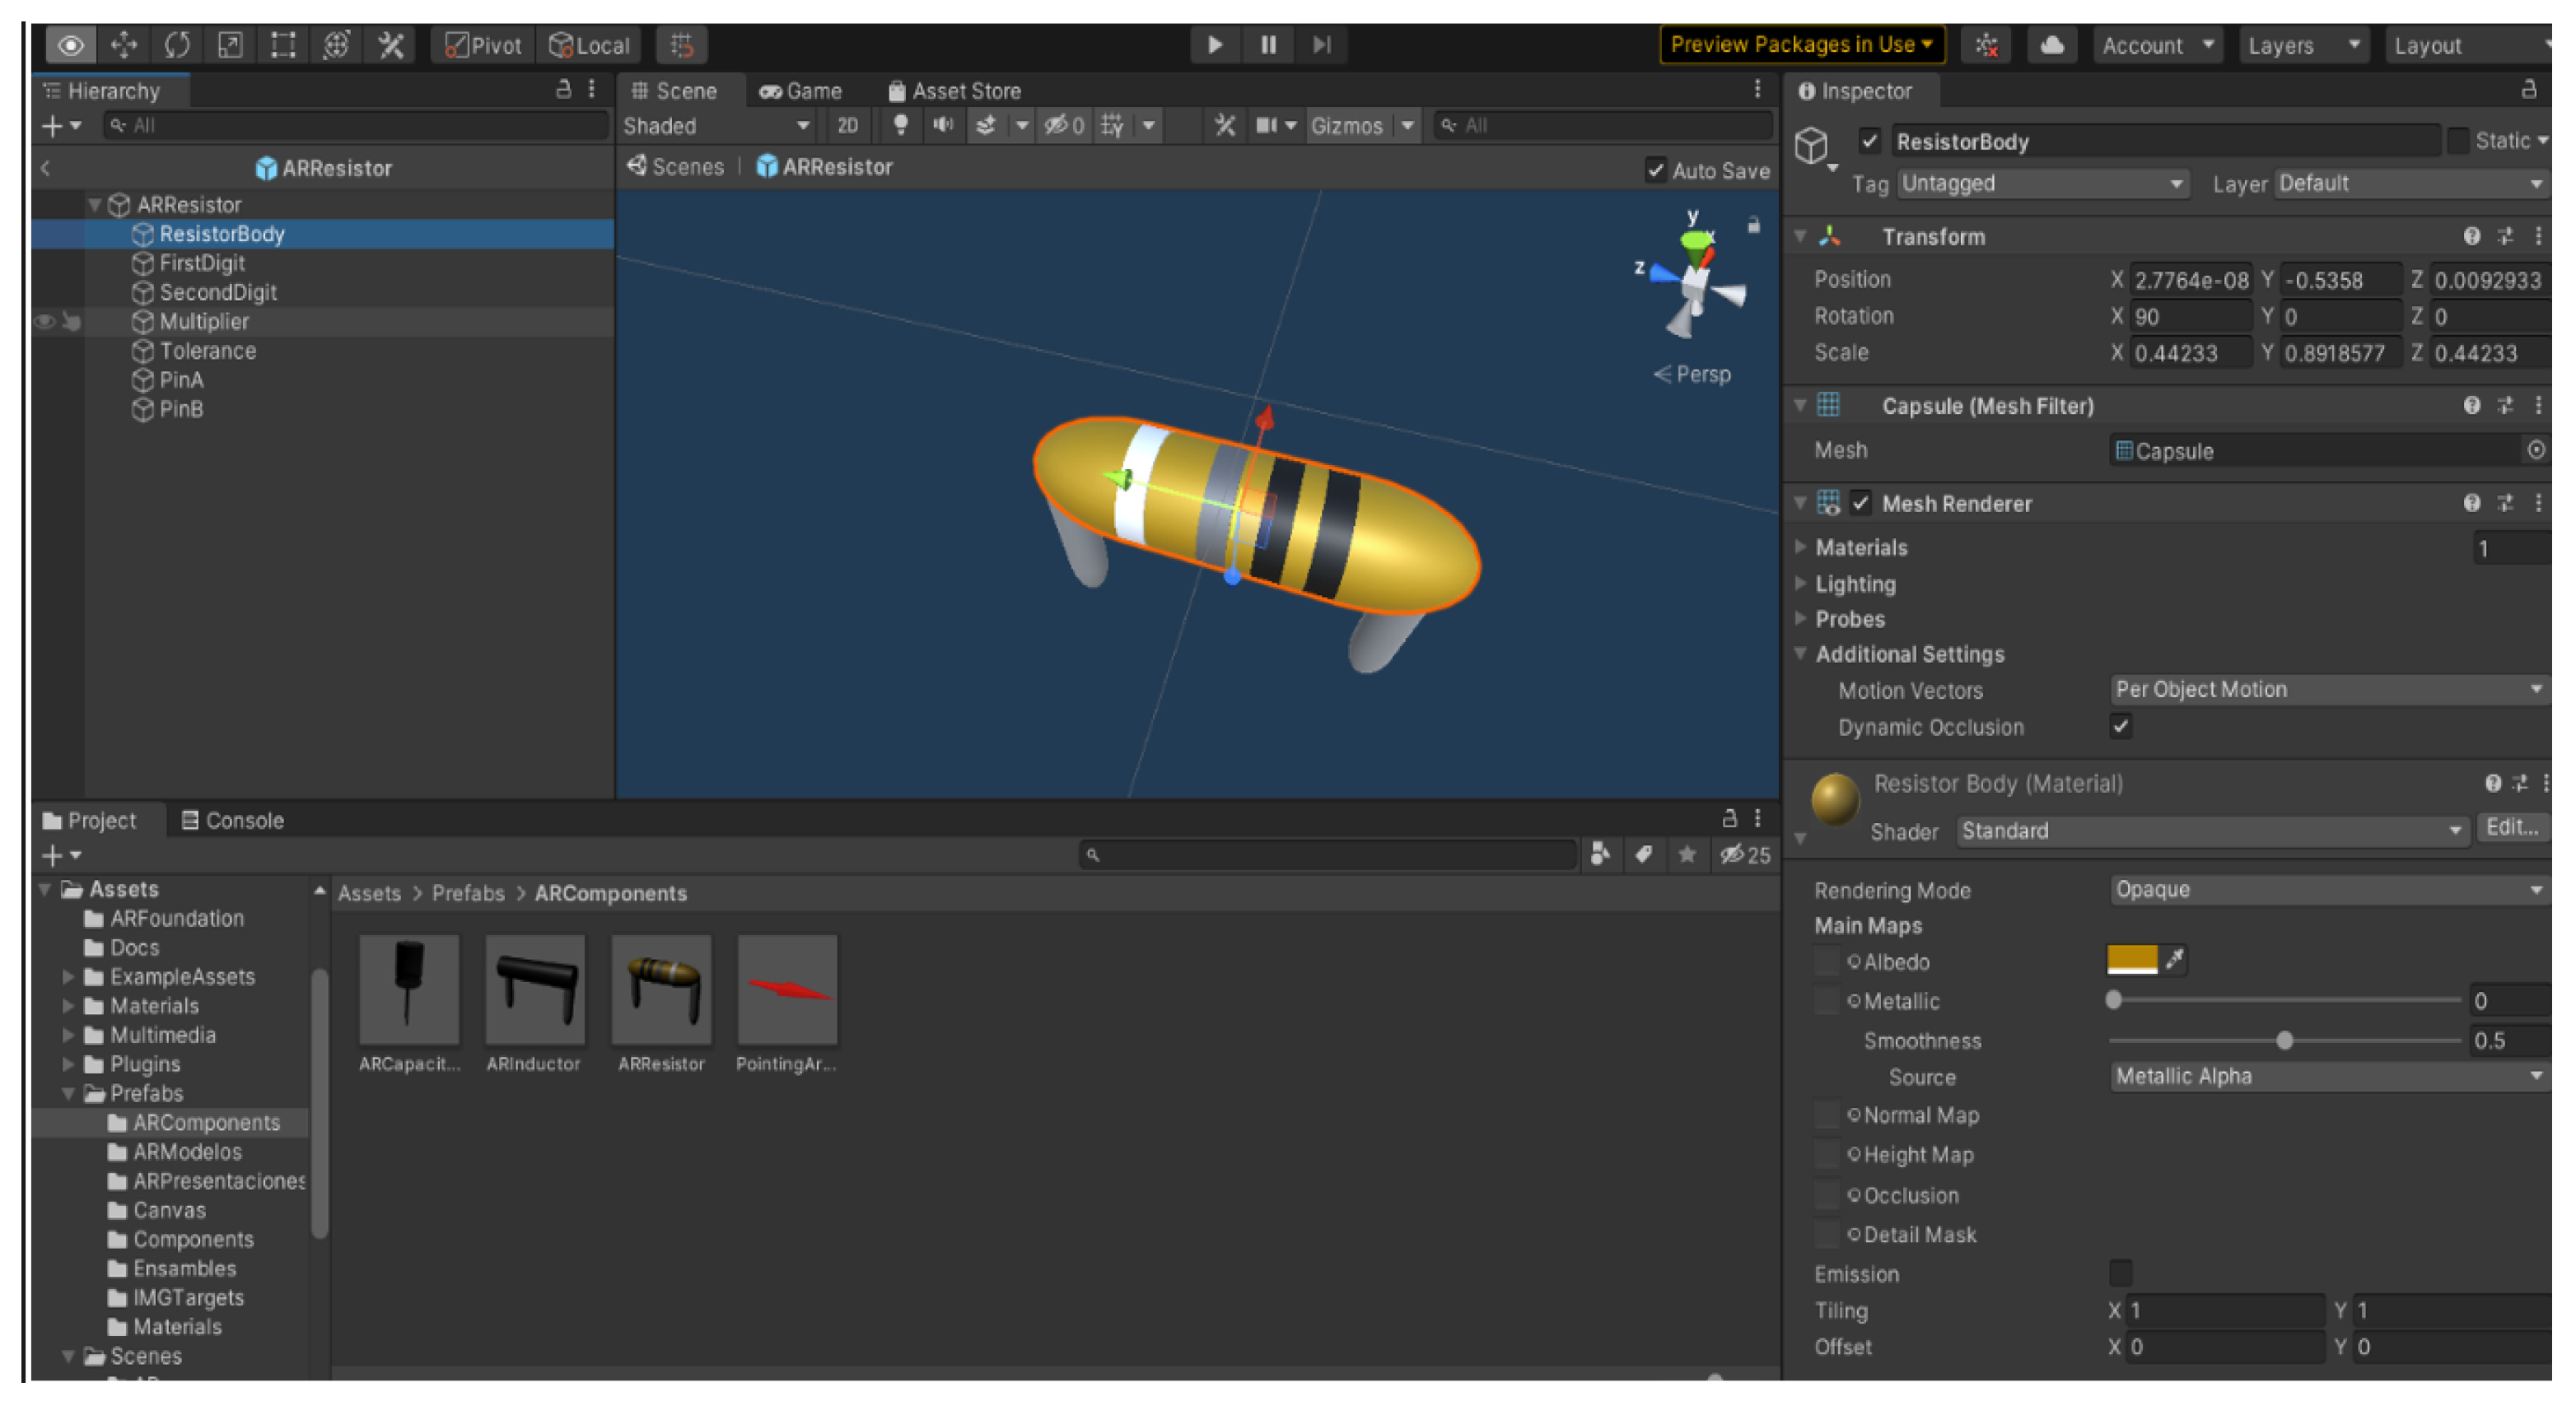Screen dimensions: 2576x1401
Task: Enable the Static checkbox
Action: pyautogui.click(x=2457, y=141)
